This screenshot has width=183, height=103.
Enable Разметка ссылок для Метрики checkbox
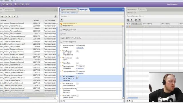[x=77, y=96]
